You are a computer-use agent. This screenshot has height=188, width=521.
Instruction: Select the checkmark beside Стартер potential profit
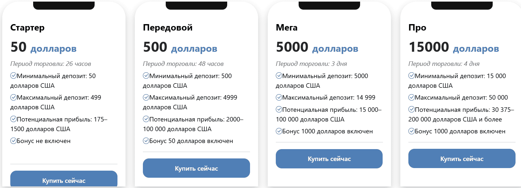click(13, 119)
